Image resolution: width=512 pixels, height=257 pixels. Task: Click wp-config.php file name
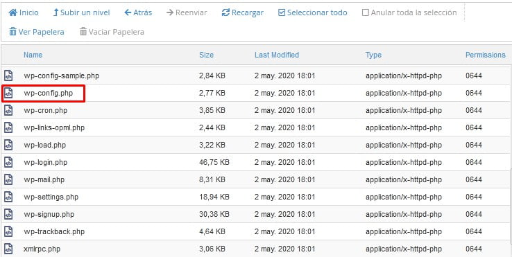tap(49, 94)
